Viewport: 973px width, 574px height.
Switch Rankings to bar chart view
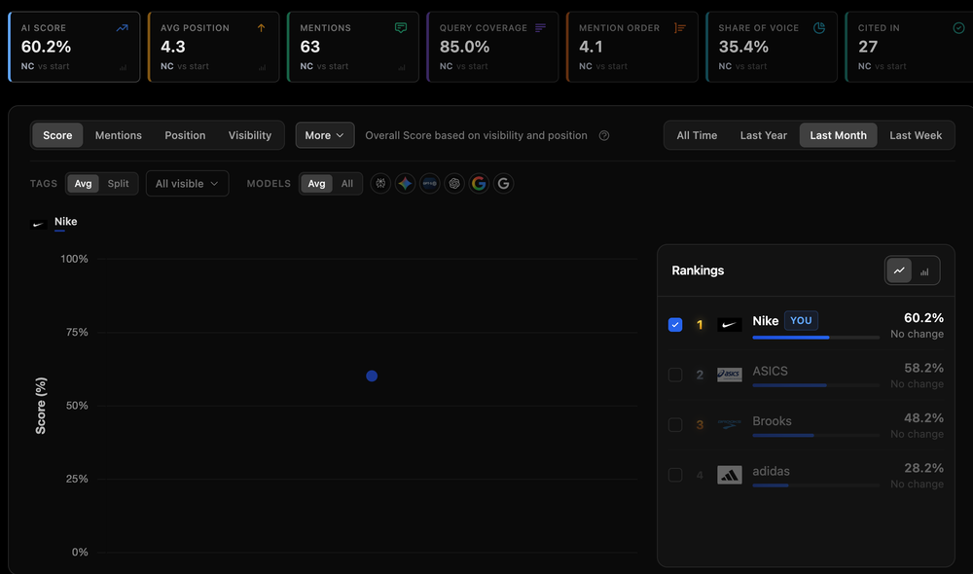925,270
